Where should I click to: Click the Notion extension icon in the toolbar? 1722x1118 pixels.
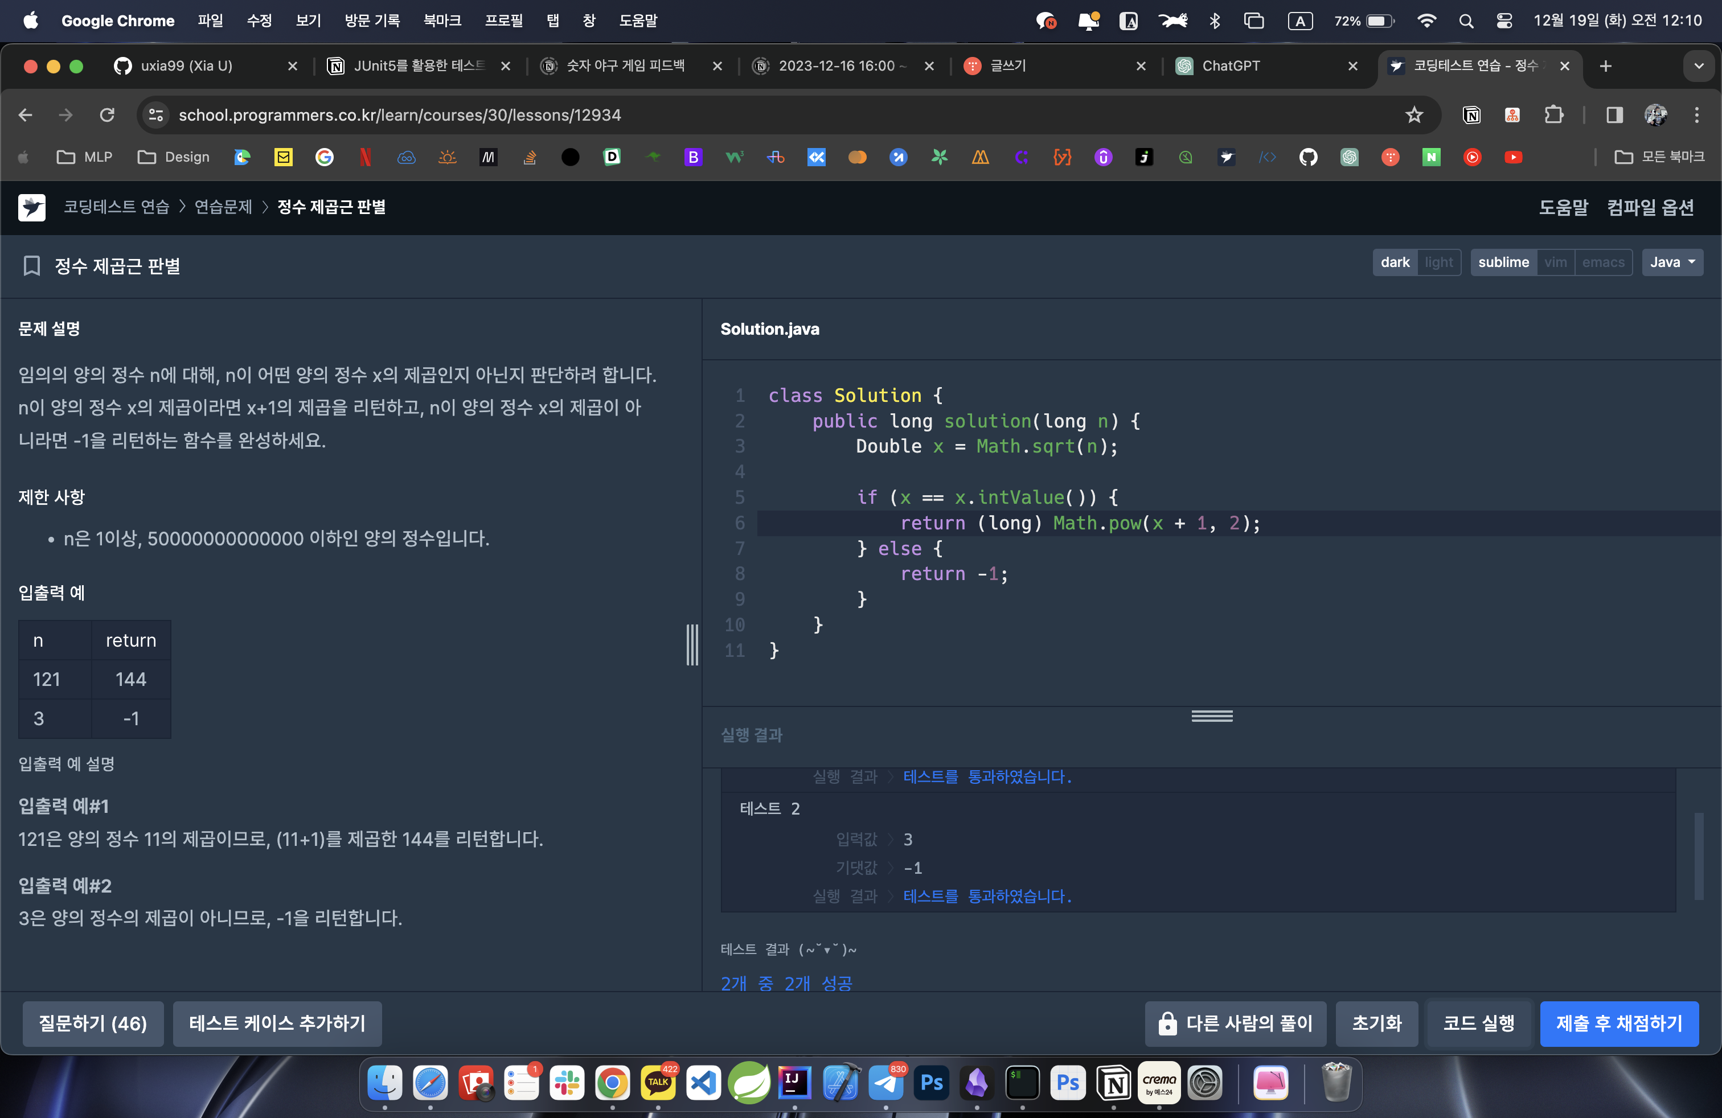pos(1471,115)
